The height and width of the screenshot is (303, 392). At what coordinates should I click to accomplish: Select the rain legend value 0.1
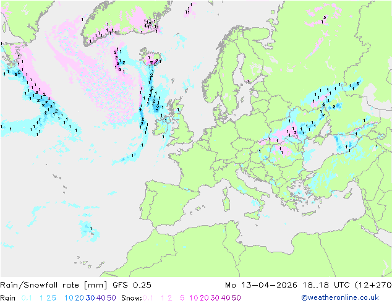[x=27, y=298]
